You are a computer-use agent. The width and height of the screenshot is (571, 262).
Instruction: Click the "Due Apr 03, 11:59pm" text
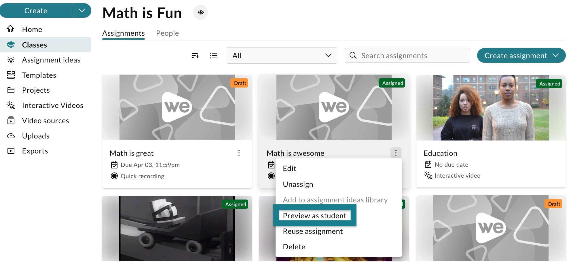(x=150, y=165)
